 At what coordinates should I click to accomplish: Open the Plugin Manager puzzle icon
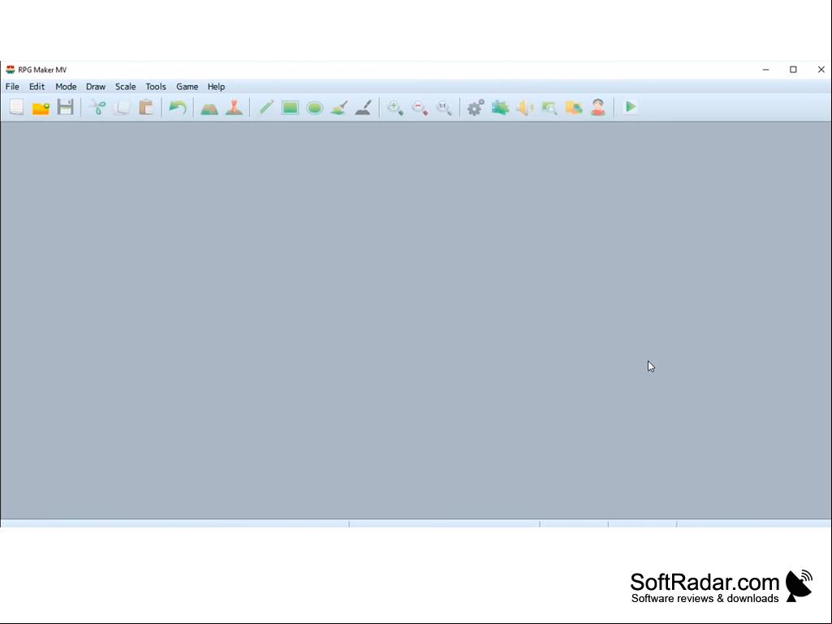(x=500, y=108)
